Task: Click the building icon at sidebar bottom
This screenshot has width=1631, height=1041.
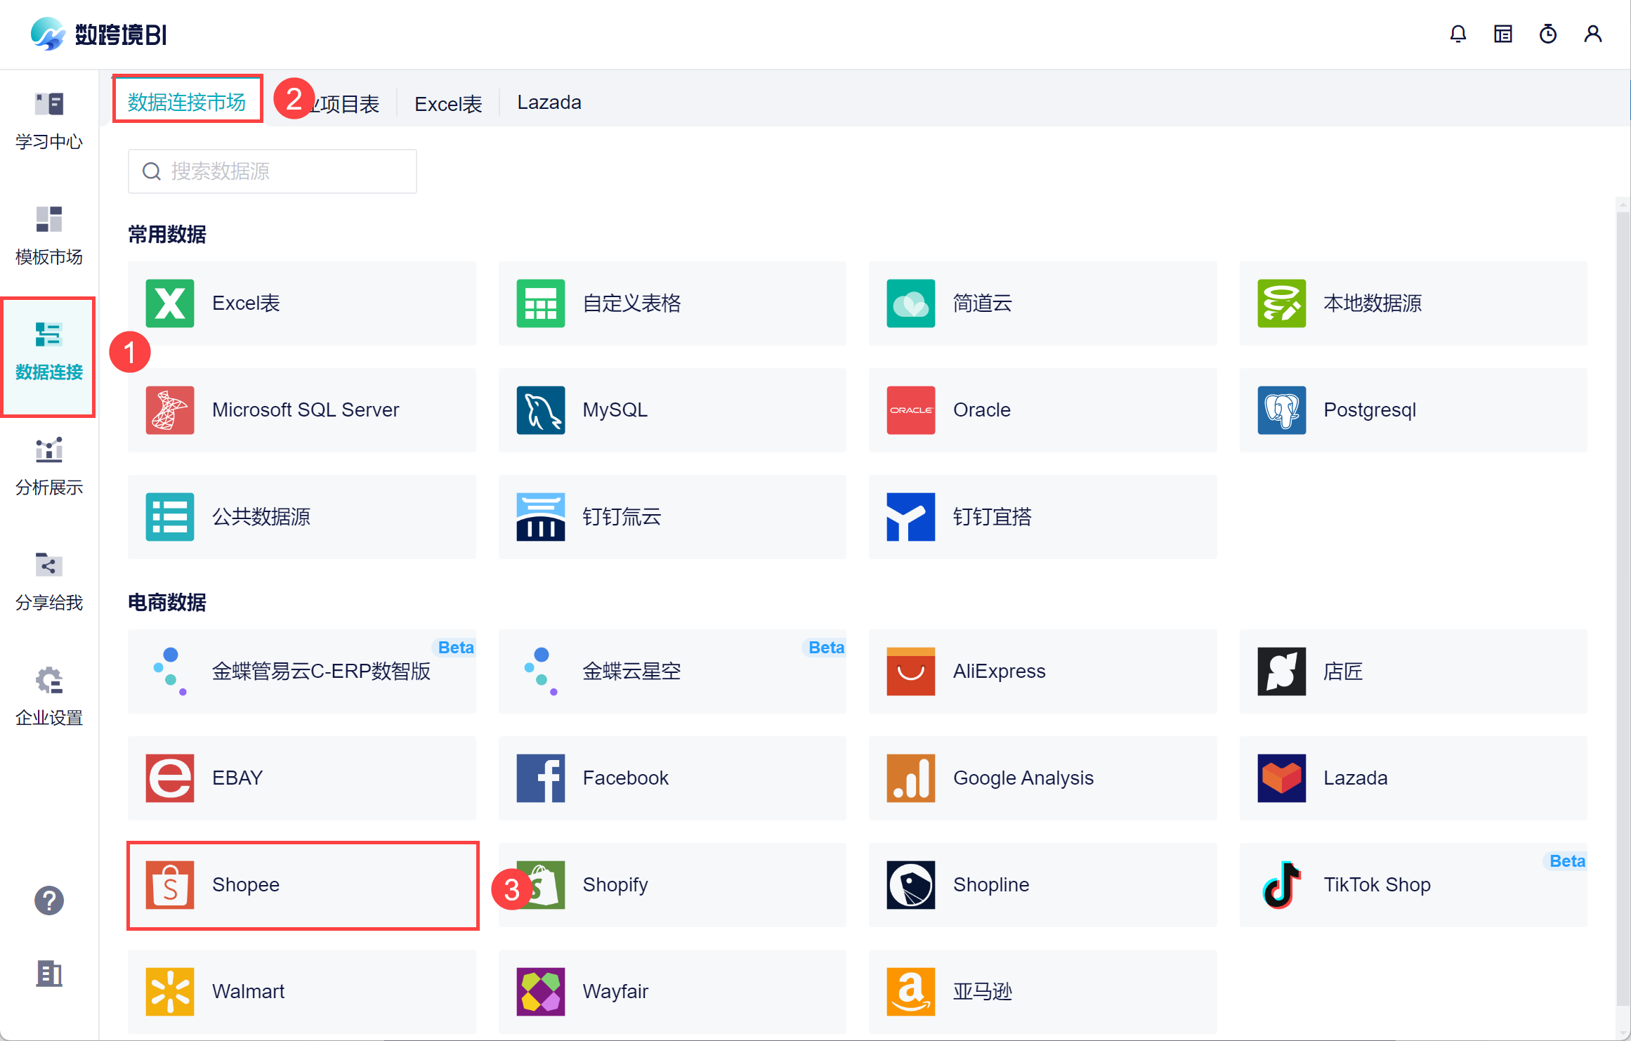Action: [x=48, y=974]
